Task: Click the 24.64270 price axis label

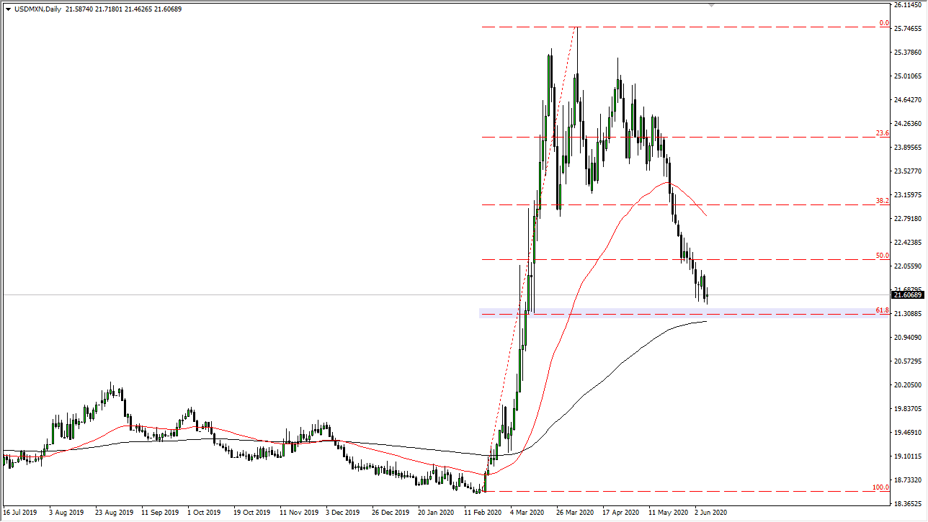Action: tap(907, 100)
